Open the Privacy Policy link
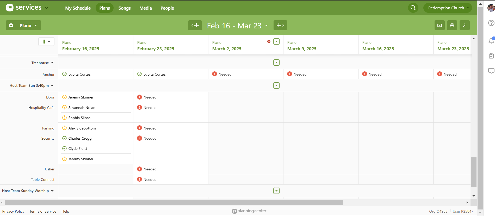Screen dimensions: 495x216 coord(13,211)
